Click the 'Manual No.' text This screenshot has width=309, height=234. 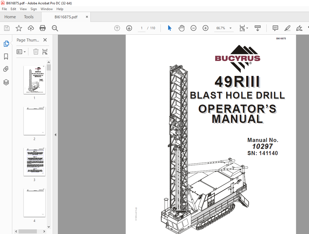click(263, 140)
